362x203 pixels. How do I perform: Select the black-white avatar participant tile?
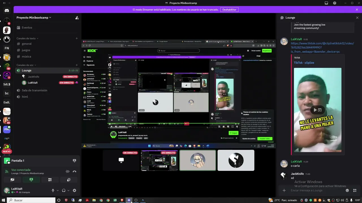[236, 160]
